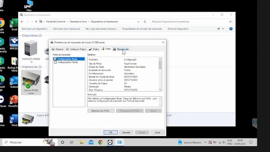Click Hardware e Sons in the breadcrumb
Screen dimensions: 270x152
coord(78,22)
